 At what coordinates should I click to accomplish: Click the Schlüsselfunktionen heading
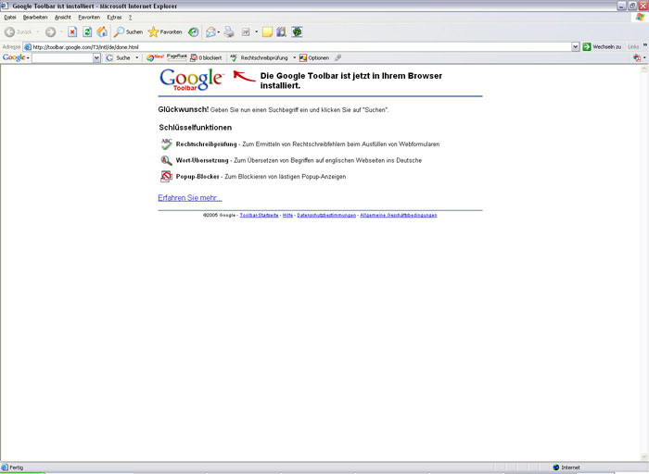click(x=196, y=127)
